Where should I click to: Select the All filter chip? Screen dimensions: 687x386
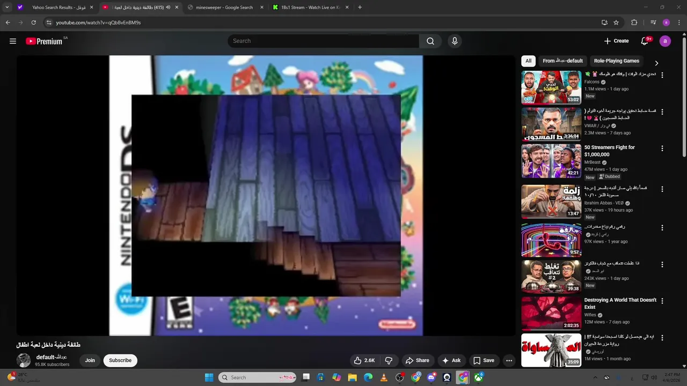(x=528, y=61)
